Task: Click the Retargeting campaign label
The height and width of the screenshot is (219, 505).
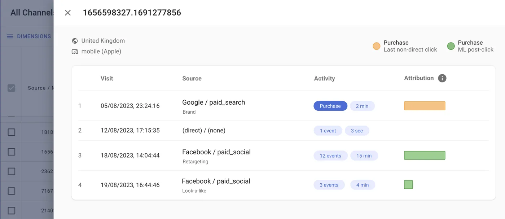Action: tap(195, 162)
